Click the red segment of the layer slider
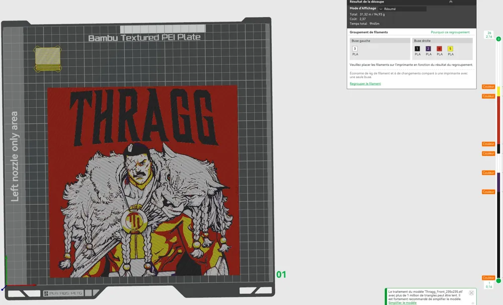 coord(498,120)
